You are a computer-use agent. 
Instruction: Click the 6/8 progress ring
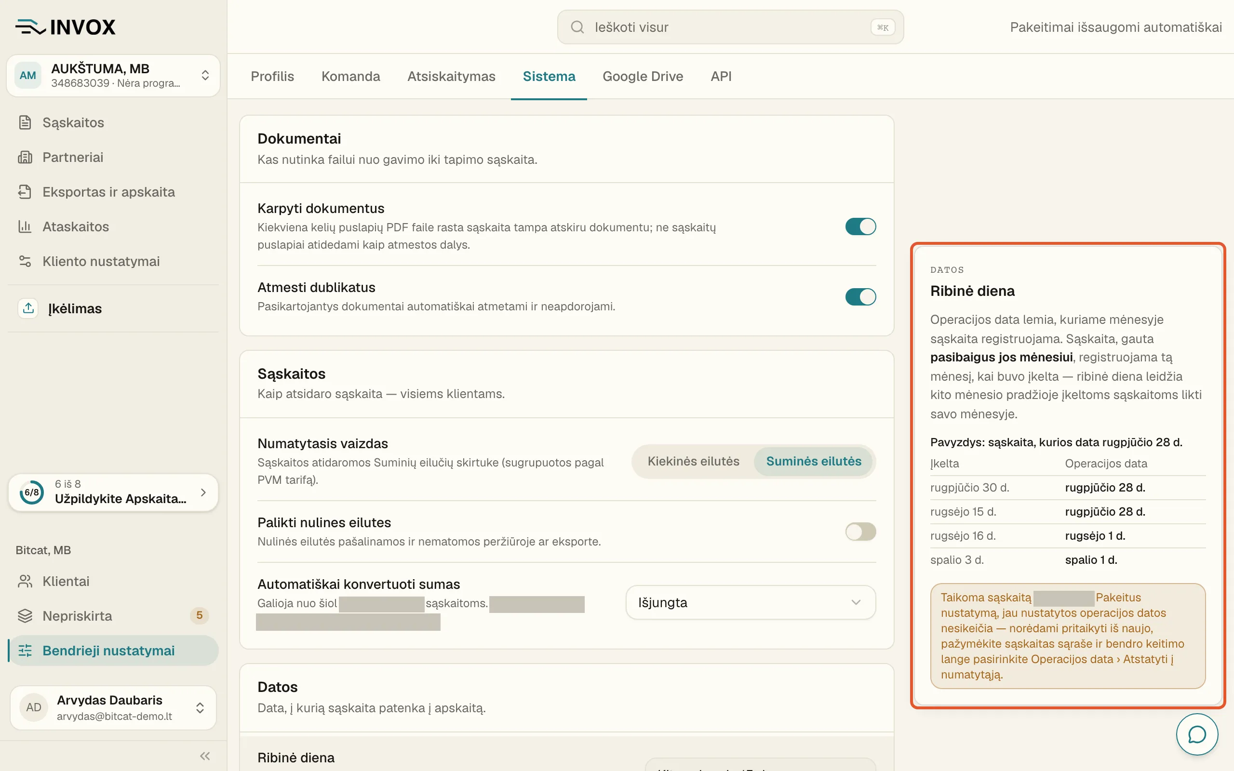point(32,492)
